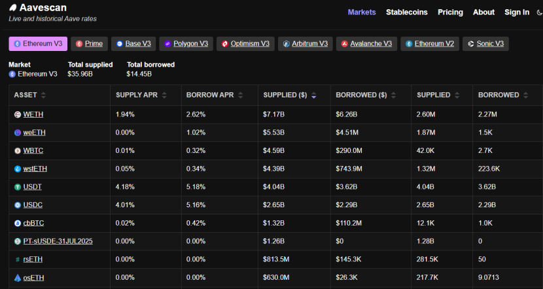Click the osETH token icon
Image resolution: width=543 pixels, height=289 pixels.
pyautogui.click(x=18, y=278)
